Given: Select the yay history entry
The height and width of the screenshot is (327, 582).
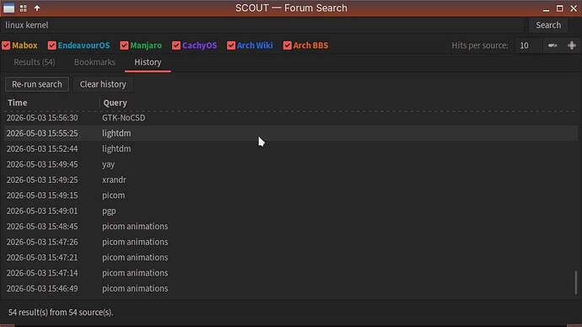Looking at the screenshot, I should [291, 164].
